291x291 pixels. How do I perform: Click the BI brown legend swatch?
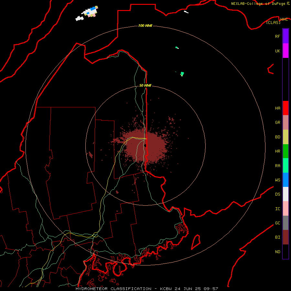[x=286, y=237]
